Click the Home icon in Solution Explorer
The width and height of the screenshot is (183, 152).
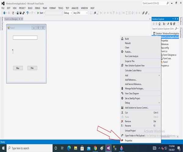(x=160, y=24)
